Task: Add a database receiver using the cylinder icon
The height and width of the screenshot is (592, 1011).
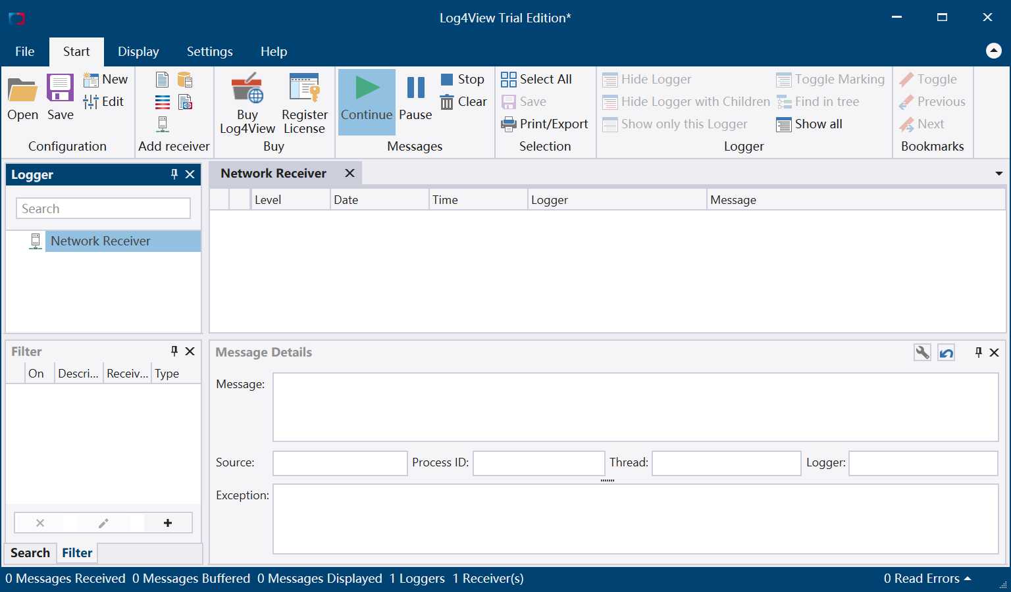Action: [185, 80]
